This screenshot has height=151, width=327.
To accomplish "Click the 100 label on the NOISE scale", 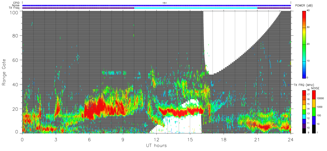I will click(319, 115).
